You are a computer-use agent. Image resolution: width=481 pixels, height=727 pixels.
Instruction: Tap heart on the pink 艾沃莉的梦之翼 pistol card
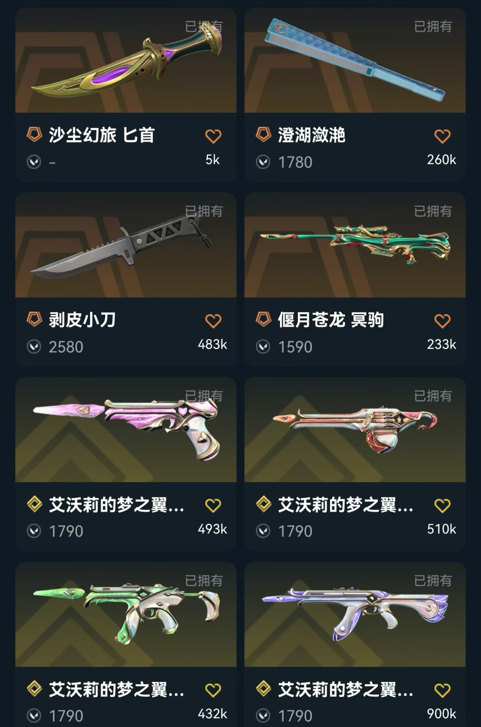[213, 505]
